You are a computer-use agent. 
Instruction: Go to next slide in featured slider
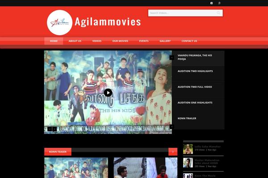click(x=54, y=129)
